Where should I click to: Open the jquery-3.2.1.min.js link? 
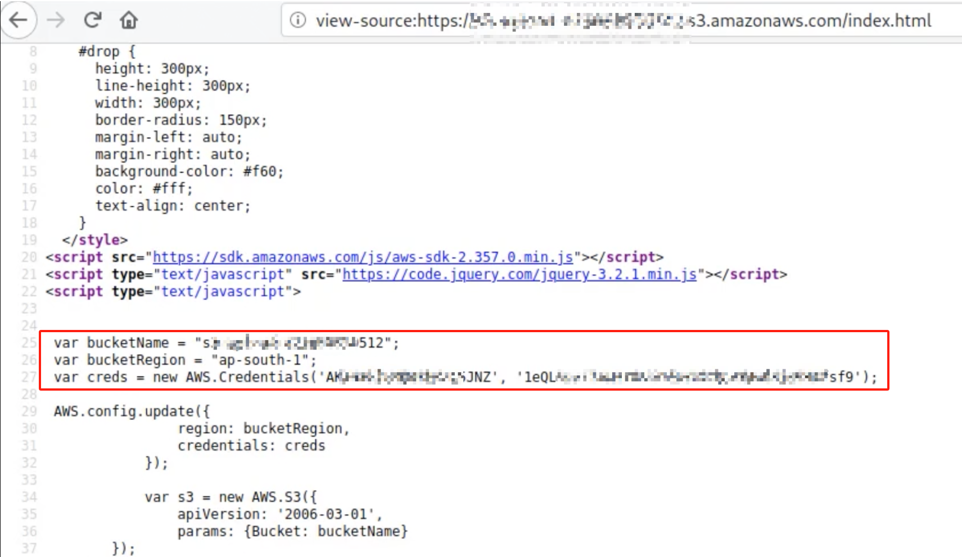point(520,275)
